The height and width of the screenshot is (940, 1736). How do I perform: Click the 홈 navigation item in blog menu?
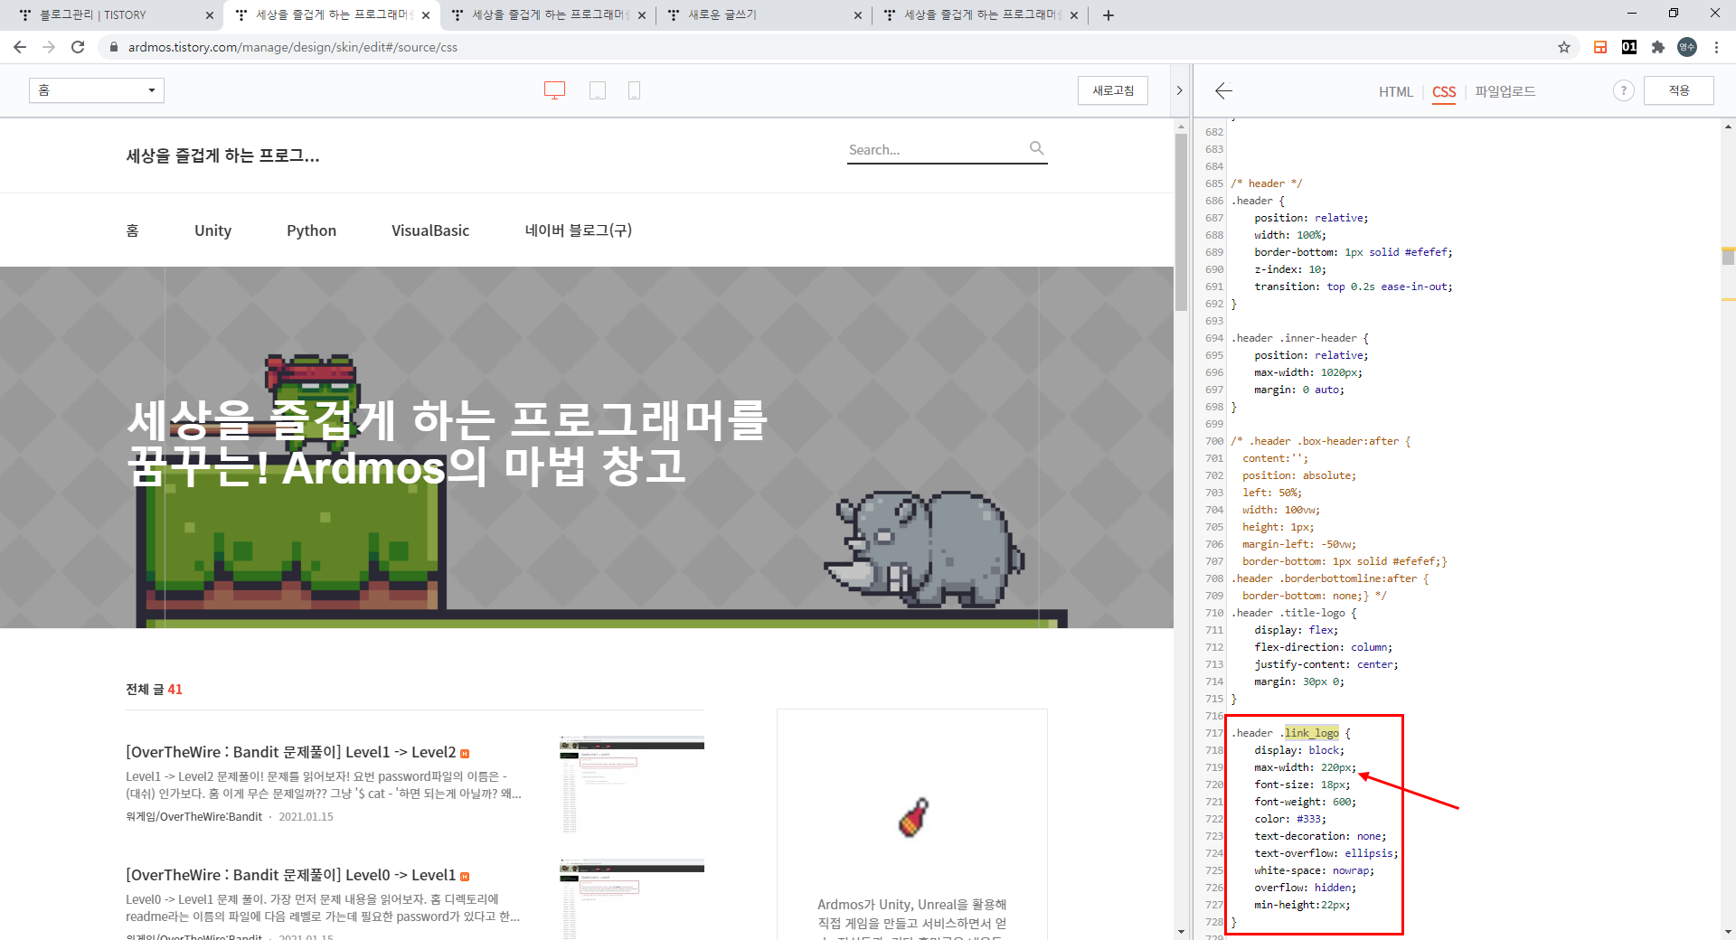click(x=132, y=230)
